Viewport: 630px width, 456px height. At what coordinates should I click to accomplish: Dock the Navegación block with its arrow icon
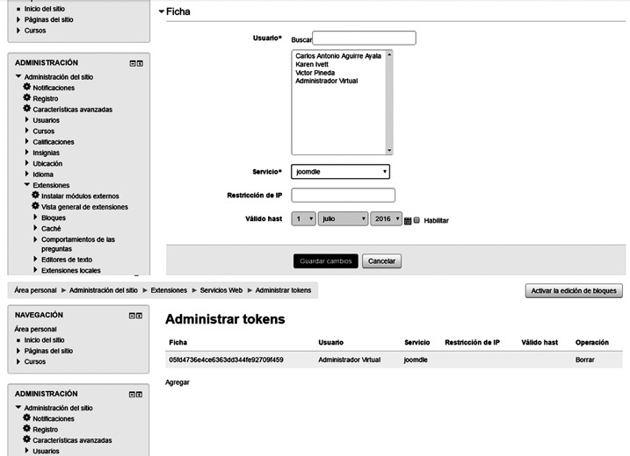(x=139, y=316)
